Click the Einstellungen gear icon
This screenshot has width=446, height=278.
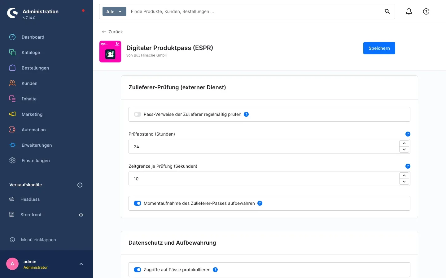(x=12, y=161)
